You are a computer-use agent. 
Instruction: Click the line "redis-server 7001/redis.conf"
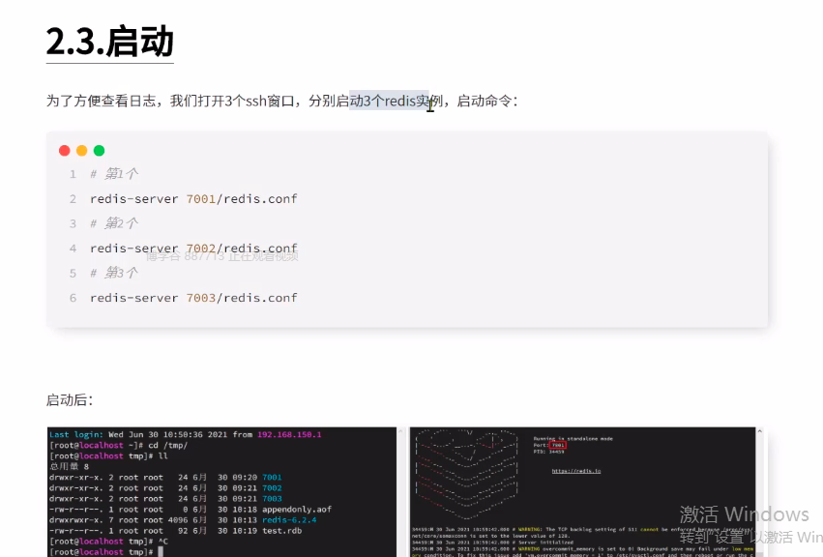193,199
